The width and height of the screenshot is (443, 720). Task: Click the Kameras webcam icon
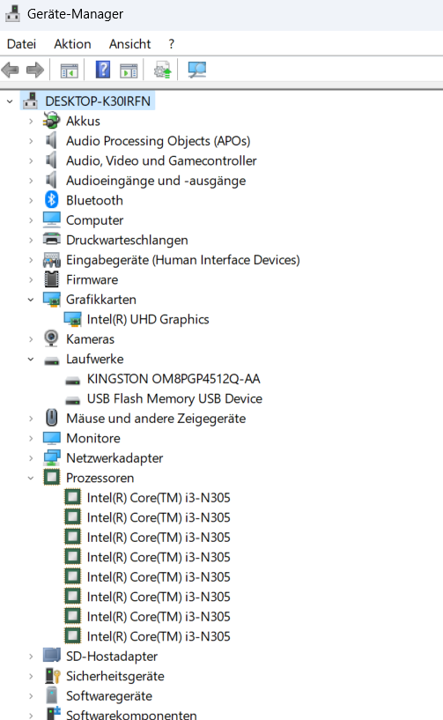pos(51,338)
